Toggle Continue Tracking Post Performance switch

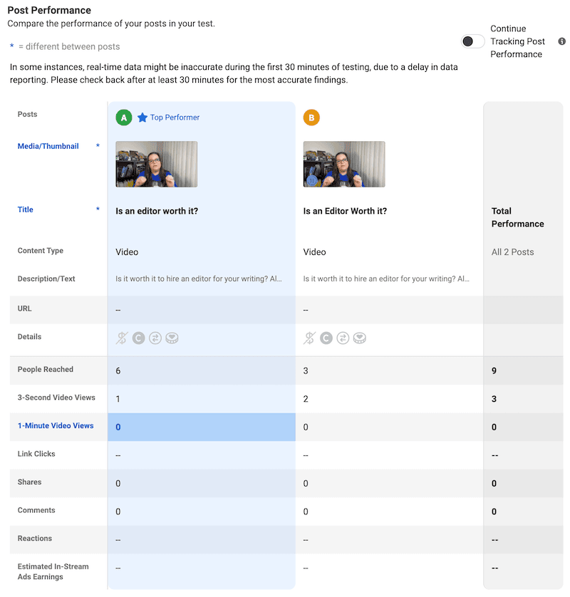coord(472,41)
